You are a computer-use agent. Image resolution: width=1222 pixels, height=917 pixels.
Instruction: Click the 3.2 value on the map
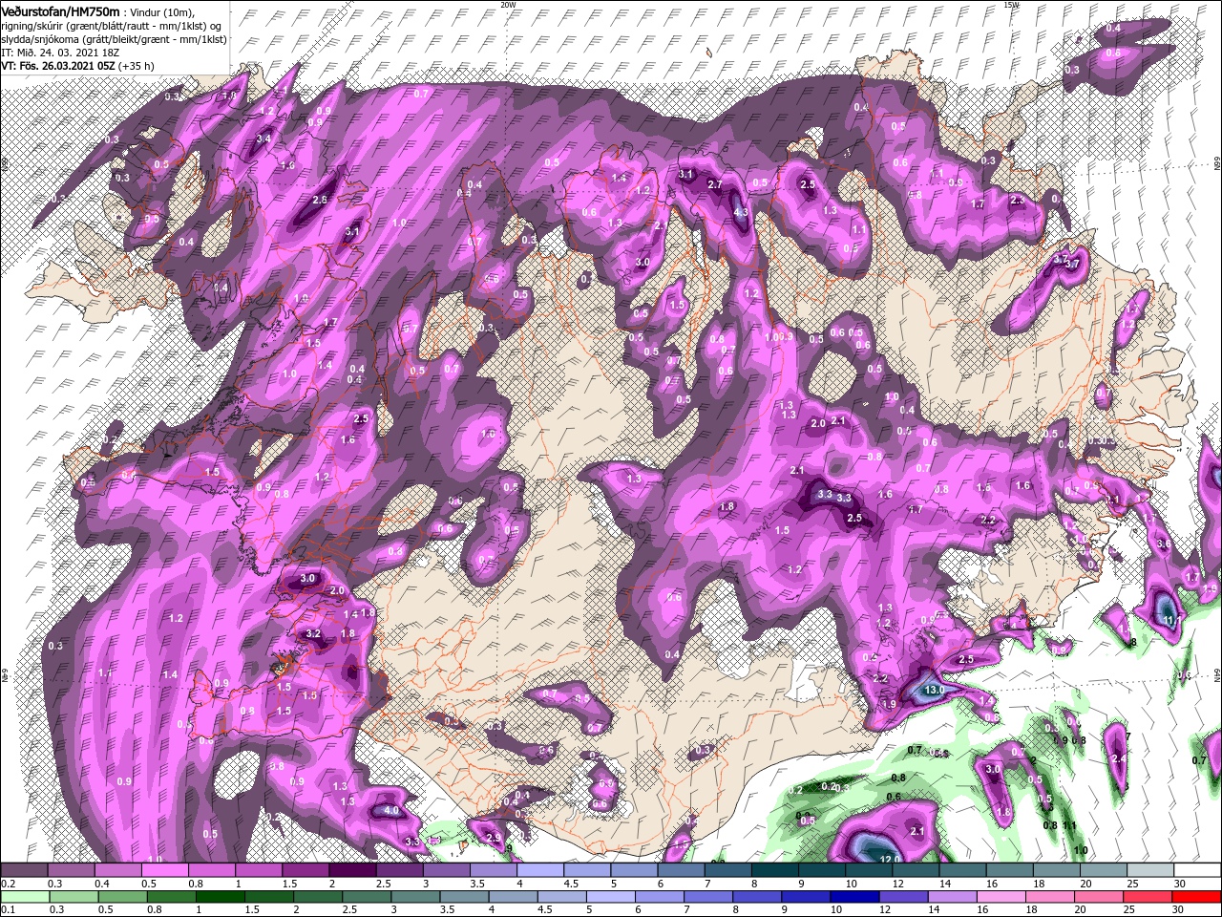click(x=313, y=633)
